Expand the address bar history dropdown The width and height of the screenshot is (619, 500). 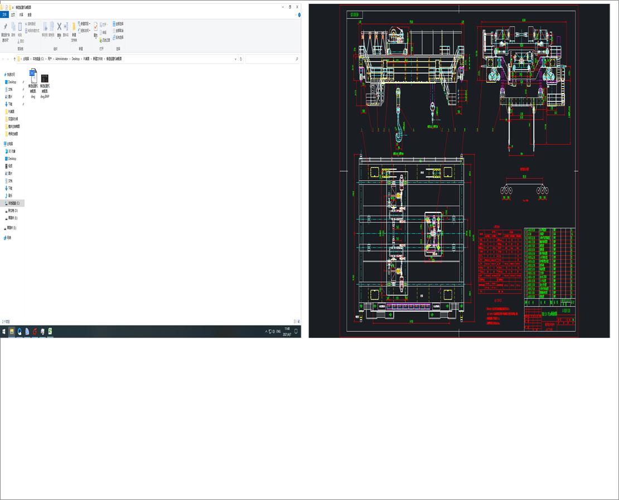[x=236, y=59]
